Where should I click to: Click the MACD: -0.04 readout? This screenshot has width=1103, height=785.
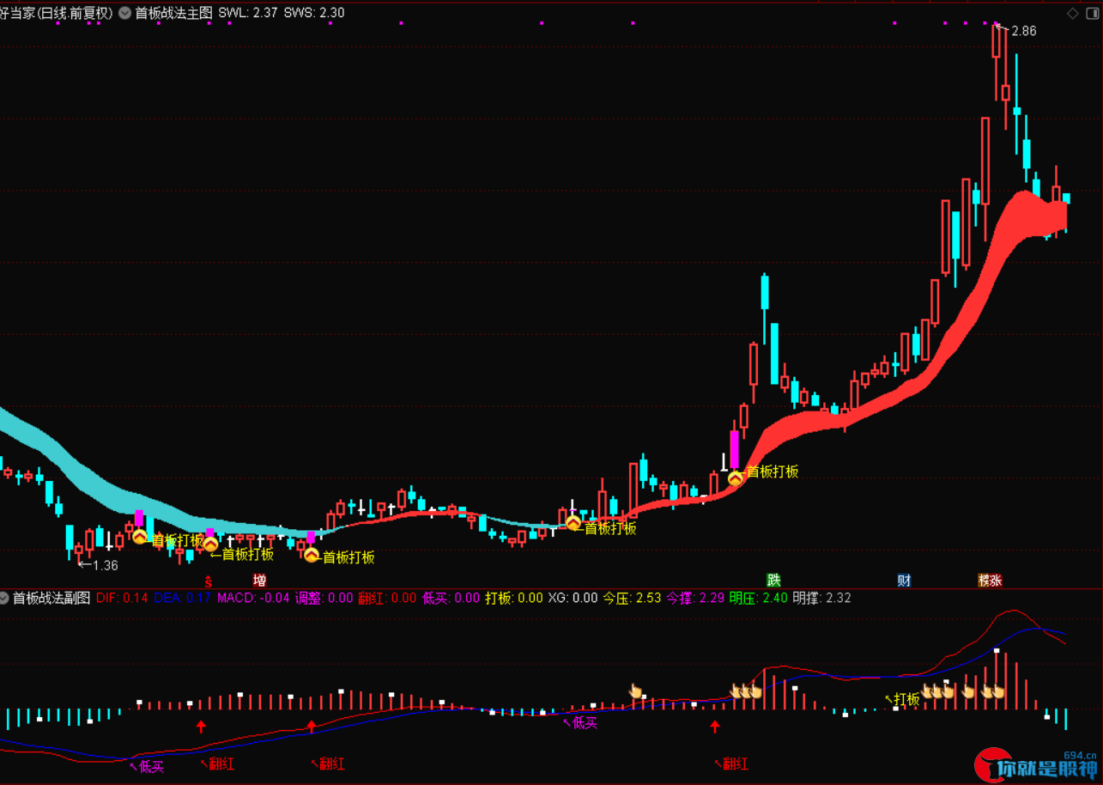pyautogui.click(x=253, y=598)
